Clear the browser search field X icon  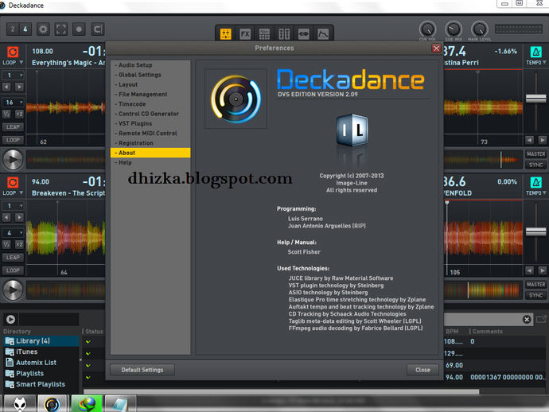(x=527, y=319)
